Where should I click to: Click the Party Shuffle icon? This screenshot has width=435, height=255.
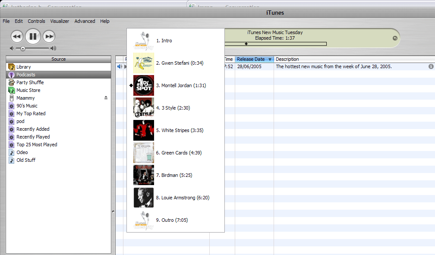11,82
